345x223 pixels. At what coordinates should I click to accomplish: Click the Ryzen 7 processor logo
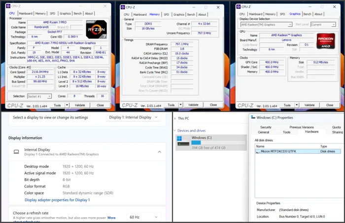[x=97, y=29]
